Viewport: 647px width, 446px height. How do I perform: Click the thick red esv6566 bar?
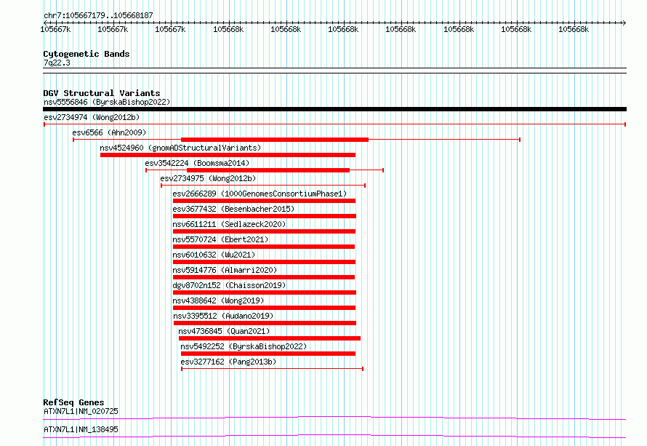tap(274, 140)
